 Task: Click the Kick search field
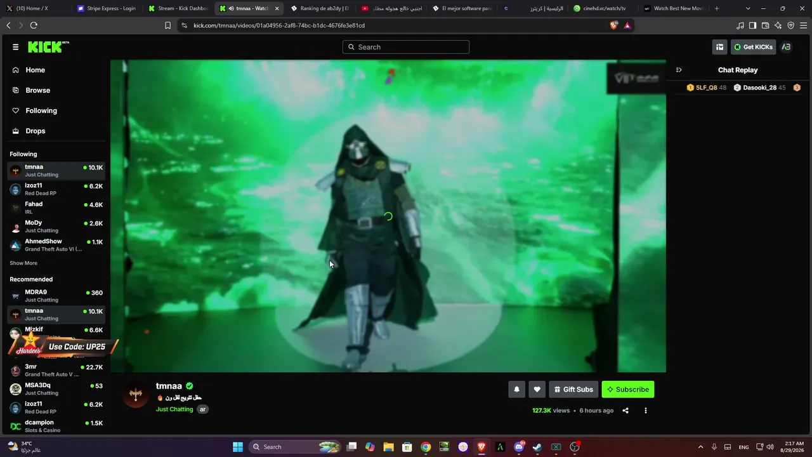(406, 47)
